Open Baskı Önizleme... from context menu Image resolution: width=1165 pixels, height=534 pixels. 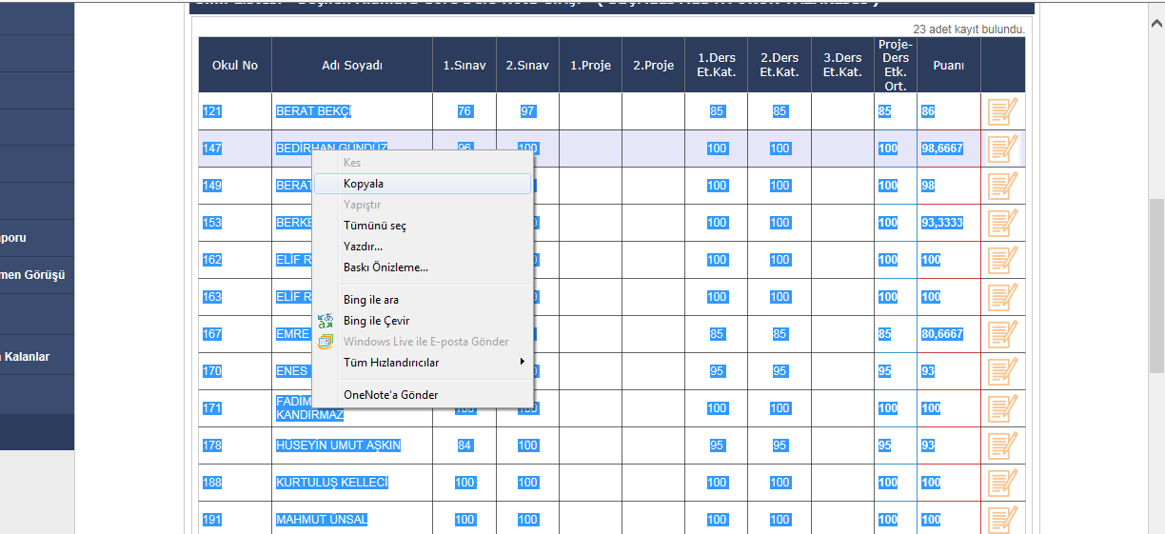point(385,267)
